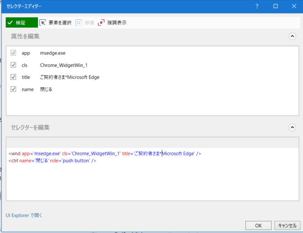The image size is (303, 233).
Task: Uncheck the name attribute checkbox
Action: coord(13,89)
